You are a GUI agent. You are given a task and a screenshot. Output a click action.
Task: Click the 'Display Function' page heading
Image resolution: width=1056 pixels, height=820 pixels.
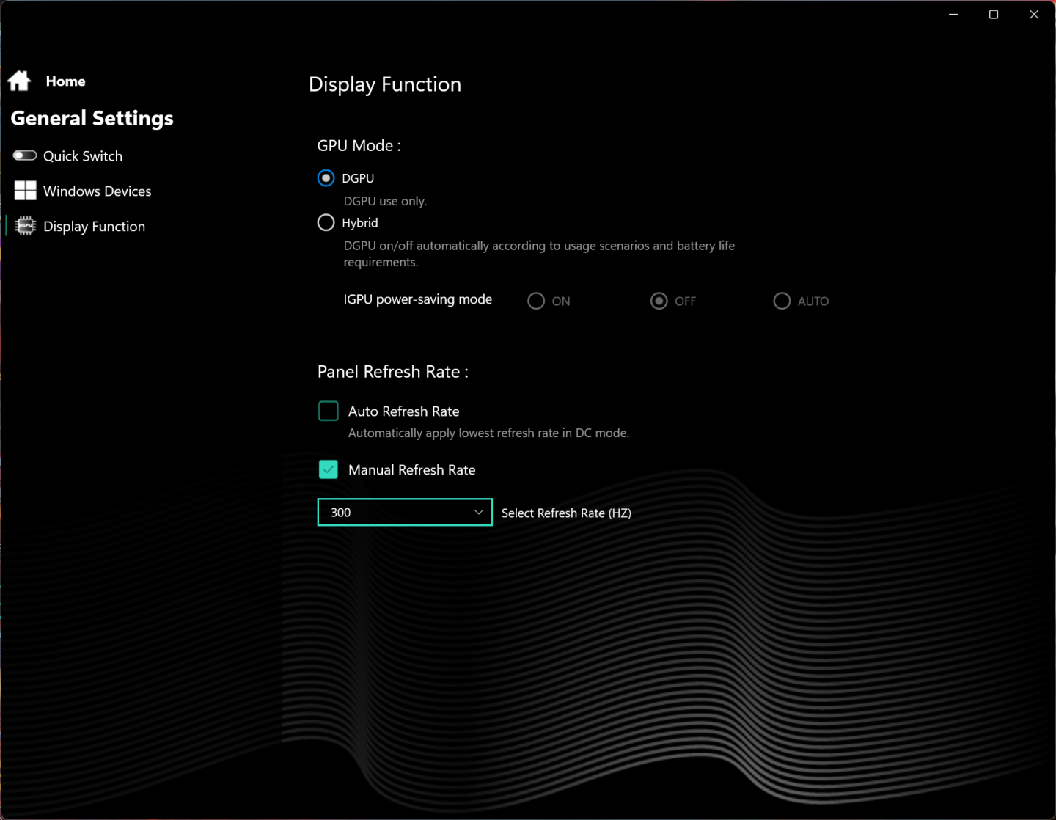click(x=385, y=84)
